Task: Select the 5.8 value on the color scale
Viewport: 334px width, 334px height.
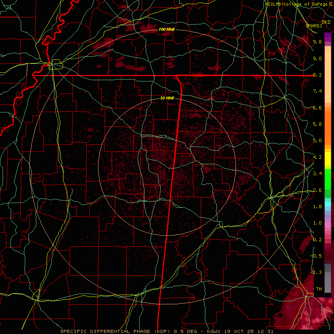Action: click(x=317, y=124)
